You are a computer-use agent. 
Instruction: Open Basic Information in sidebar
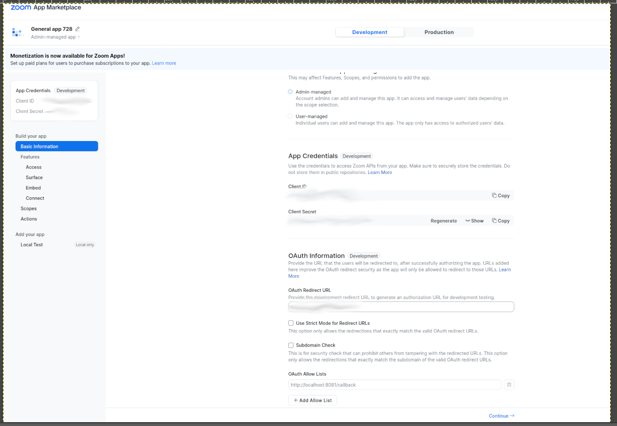pos(57,146)
